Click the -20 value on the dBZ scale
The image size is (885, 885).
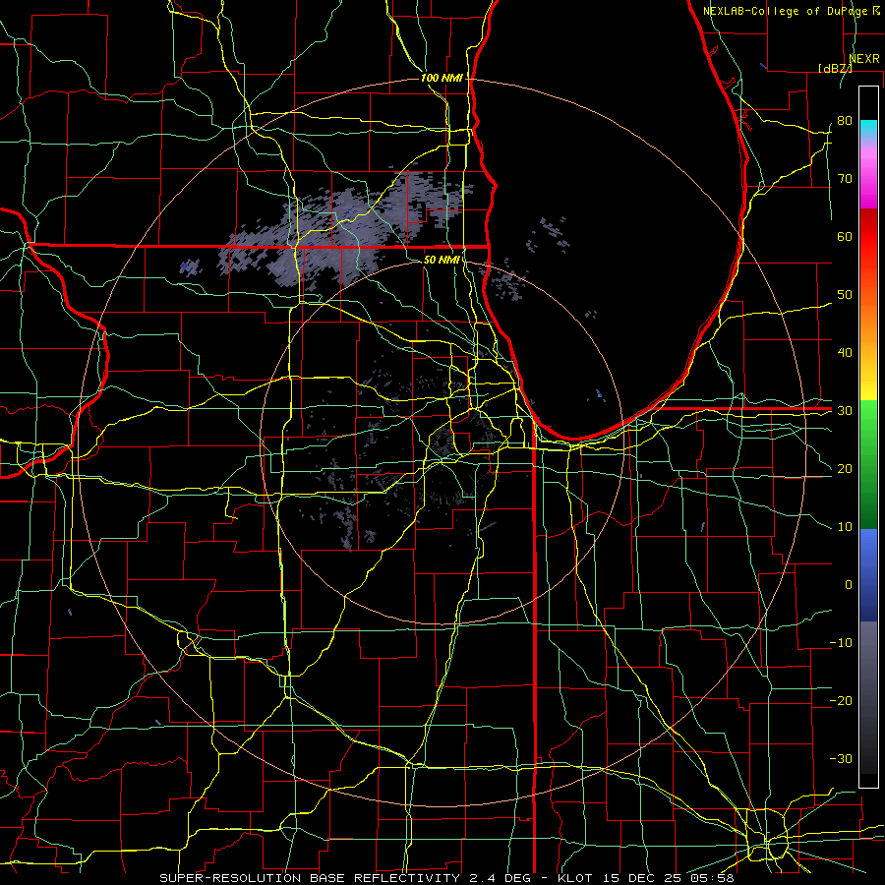[x=841, y=700]
